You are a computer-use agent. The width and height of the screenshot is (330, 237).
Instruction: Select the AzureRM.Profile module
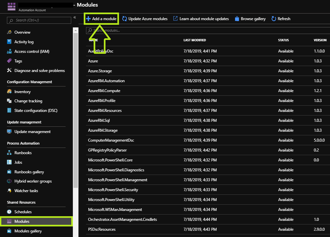click(208, 100)
